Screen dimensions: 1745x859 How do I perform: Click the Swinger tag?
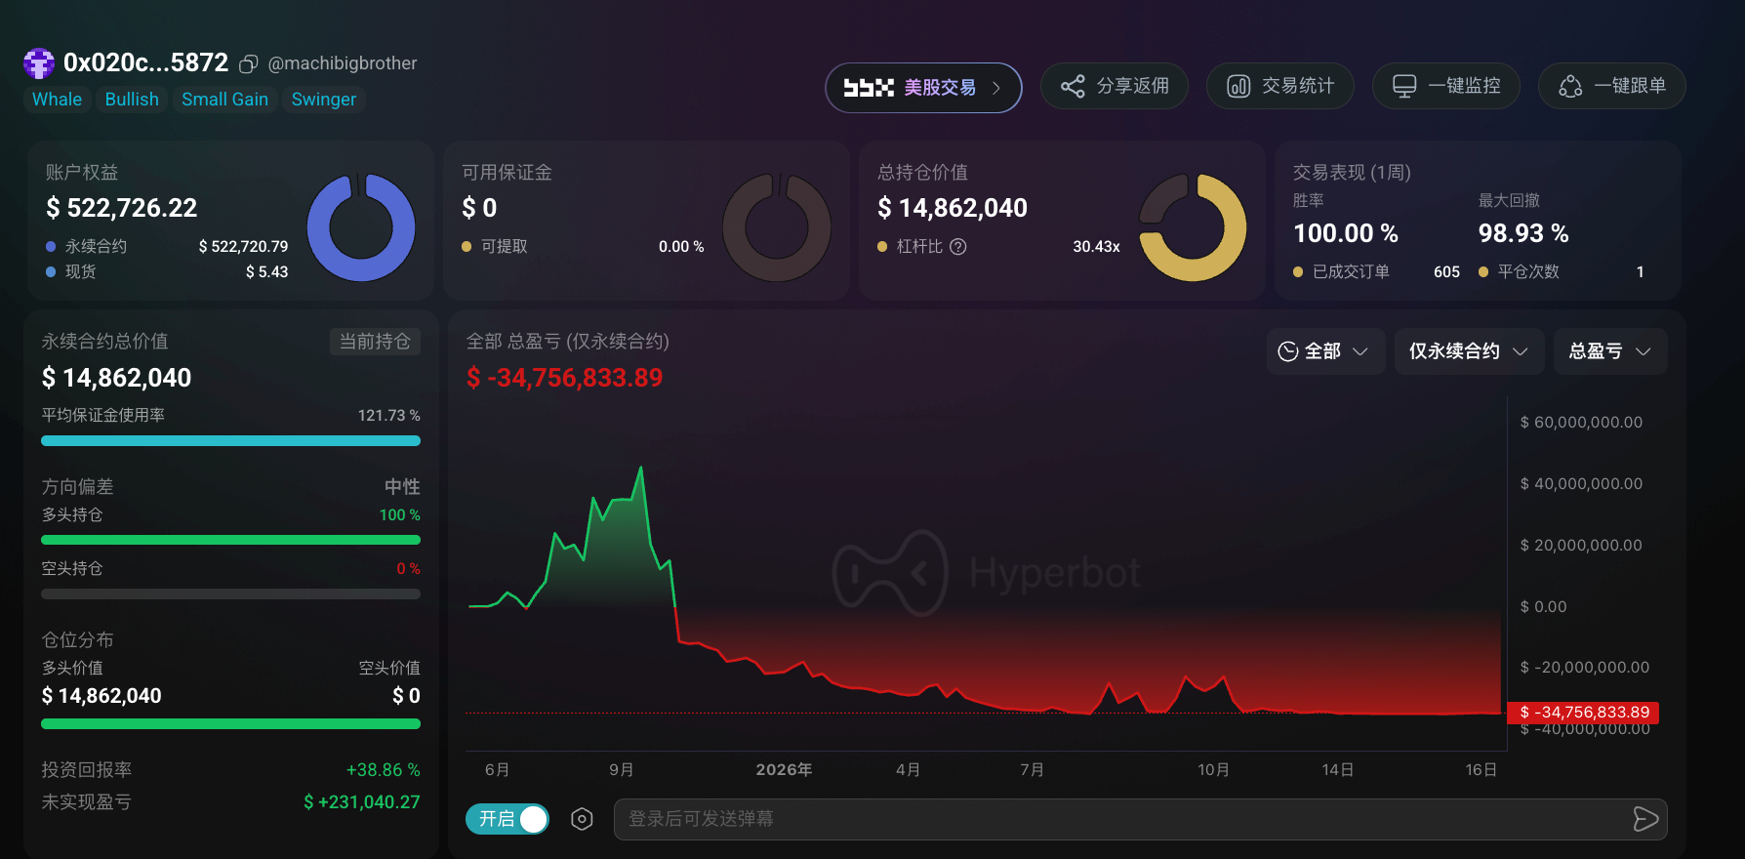324,100
